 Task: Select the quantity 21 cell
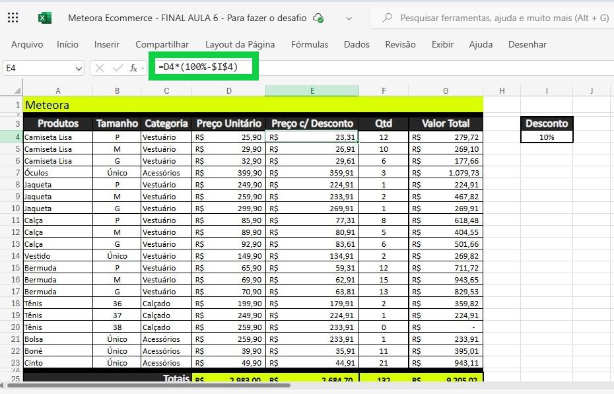point(384,363)
